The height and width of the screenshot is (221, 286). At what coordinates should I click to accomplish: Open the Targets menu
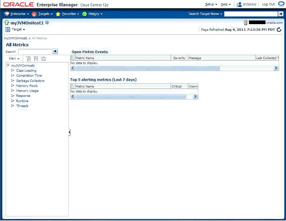45,14
